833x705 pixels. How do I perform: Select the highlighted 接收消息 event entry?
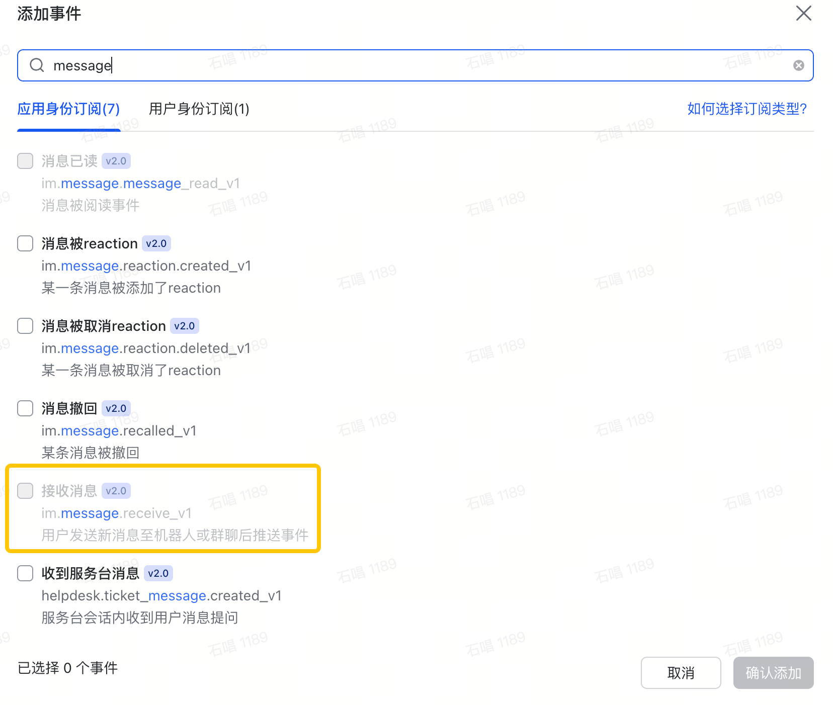(x=162, y=509)
